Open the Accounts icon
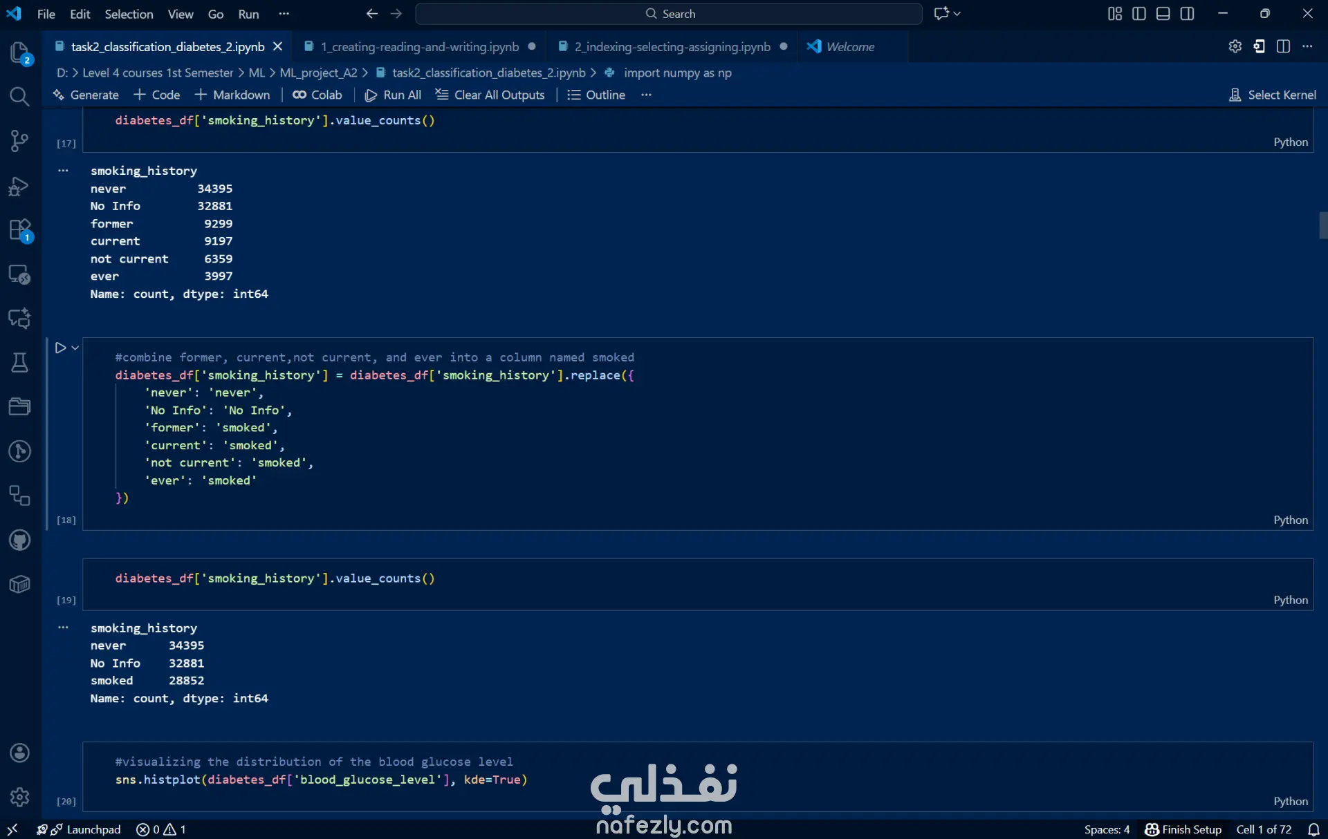 [19, 753]
